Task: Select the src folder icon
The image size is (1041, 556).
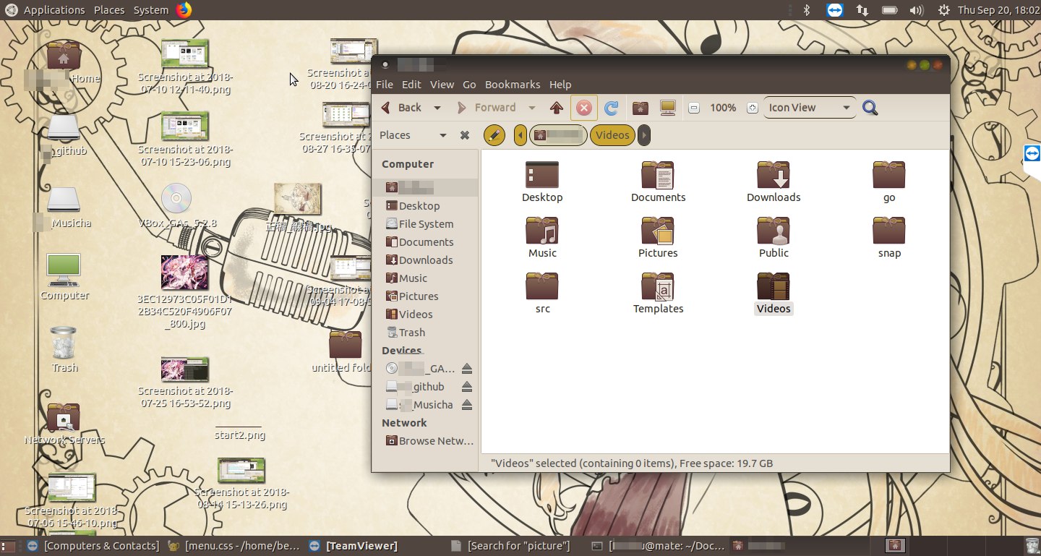Action: [x=542, y=286]
